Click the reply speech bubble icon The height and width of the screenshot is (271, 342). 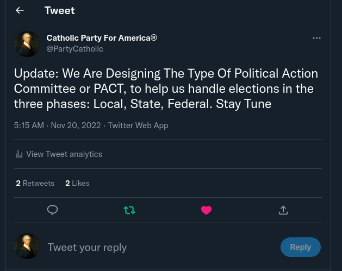53,210
